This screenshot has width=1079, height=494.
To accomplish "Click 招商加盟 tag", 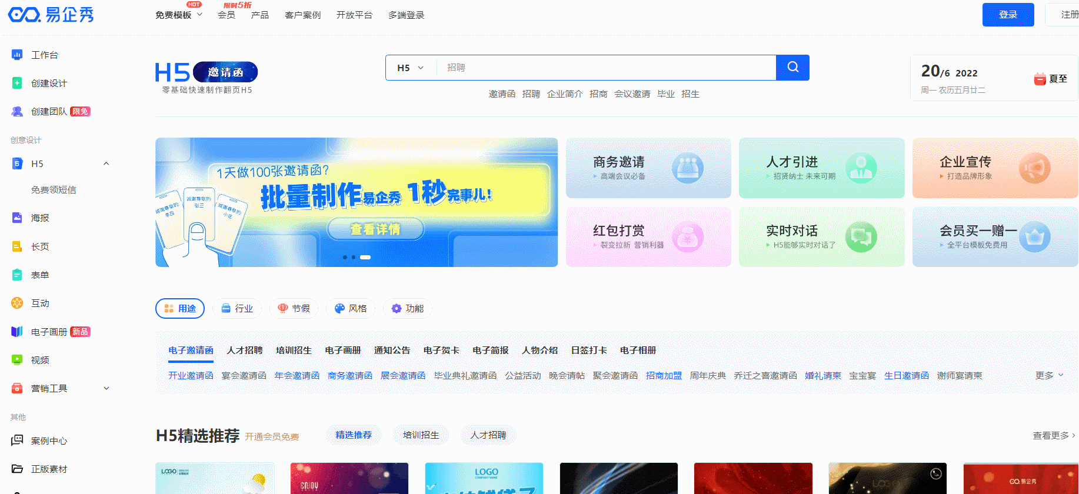I will click(664, 375).
